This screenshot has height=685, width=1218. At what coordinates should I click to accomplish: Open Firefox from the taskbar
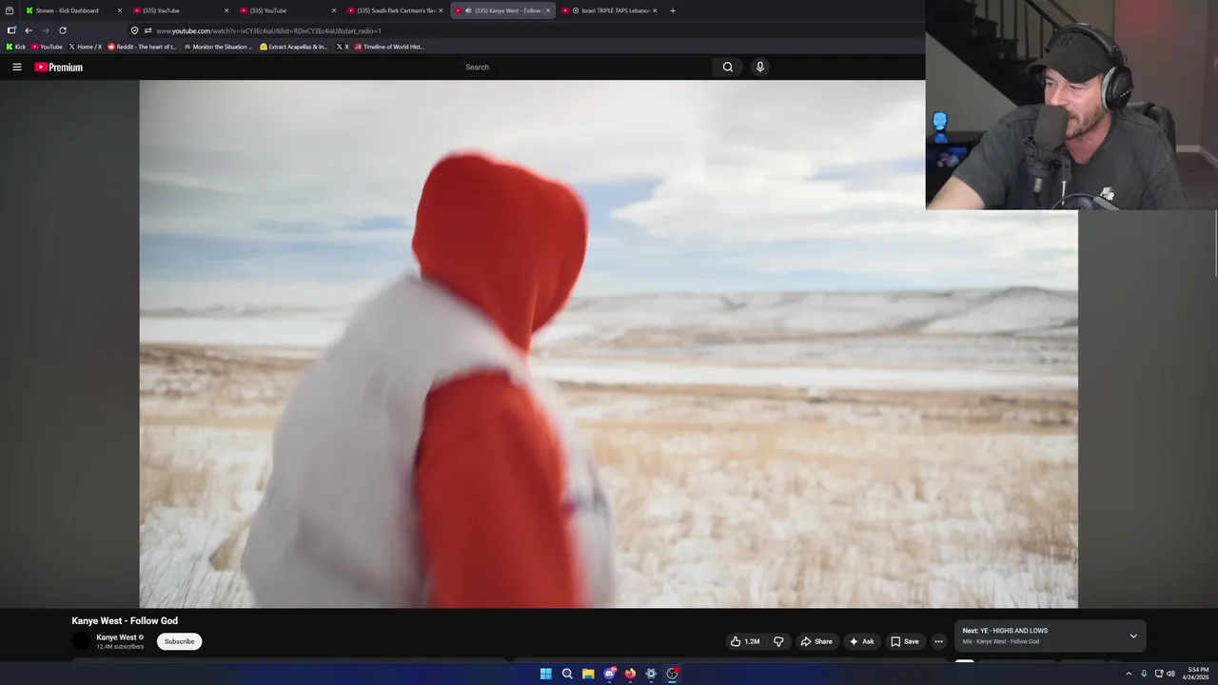(630, 674)
